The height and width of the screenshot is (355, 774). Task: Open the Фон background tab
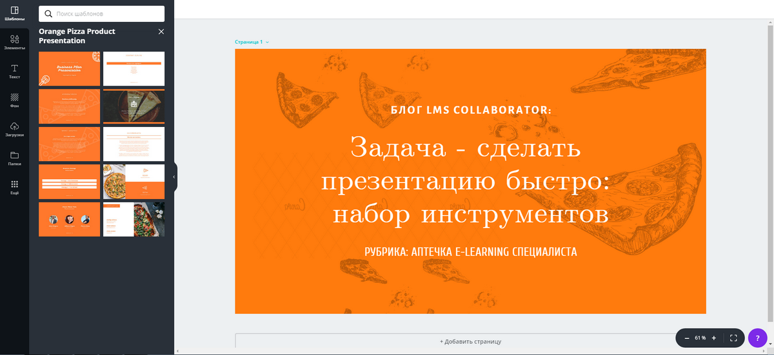click(x=14, y=101)
